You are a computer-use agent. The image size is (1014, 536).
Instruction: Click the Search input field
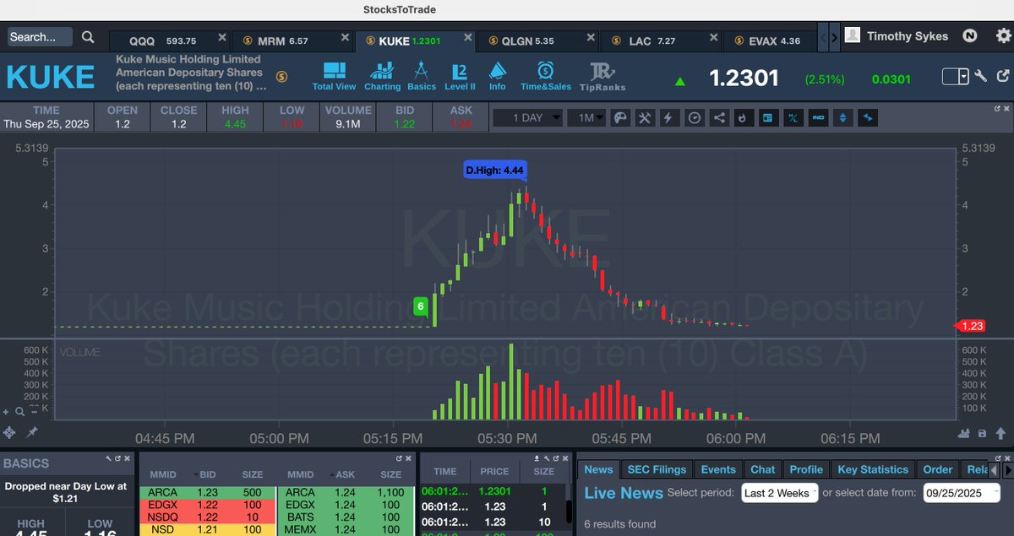[x=38, y=36]
